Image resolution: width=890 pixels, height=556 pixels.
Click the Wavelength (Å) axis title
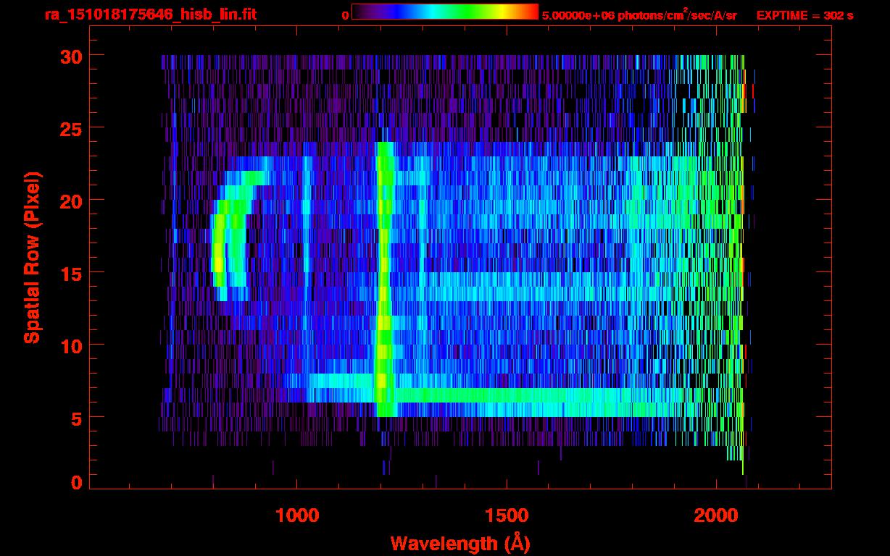(x=459, y=543)
